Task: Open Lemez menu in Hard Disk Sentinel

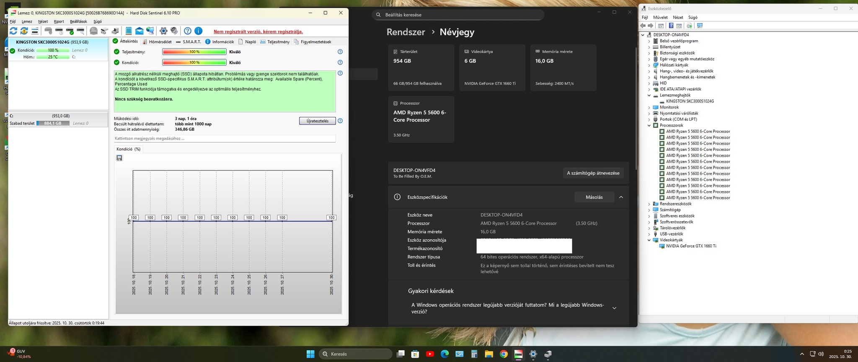Action: tap(27, 21)
